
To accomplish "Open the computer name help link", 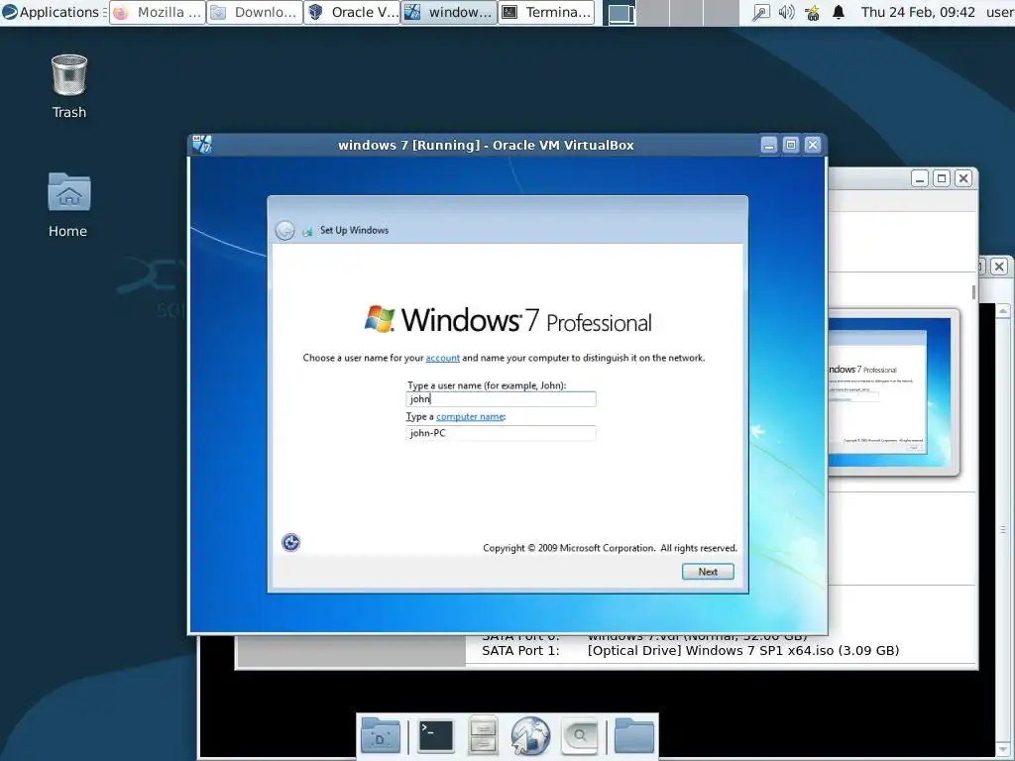I will tap(470, 417).
